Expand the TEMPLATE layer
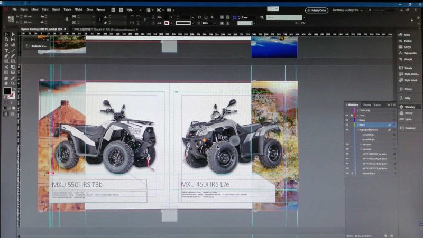This screenshot has width=423, height=238. (x=358, y=111)
